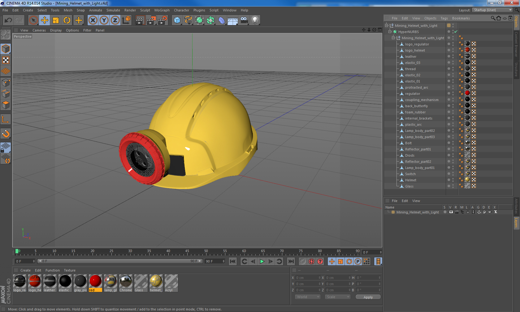Toggle the Z axis lock
The height and width of the screenshot is (312, 520).
click(115, 20)
